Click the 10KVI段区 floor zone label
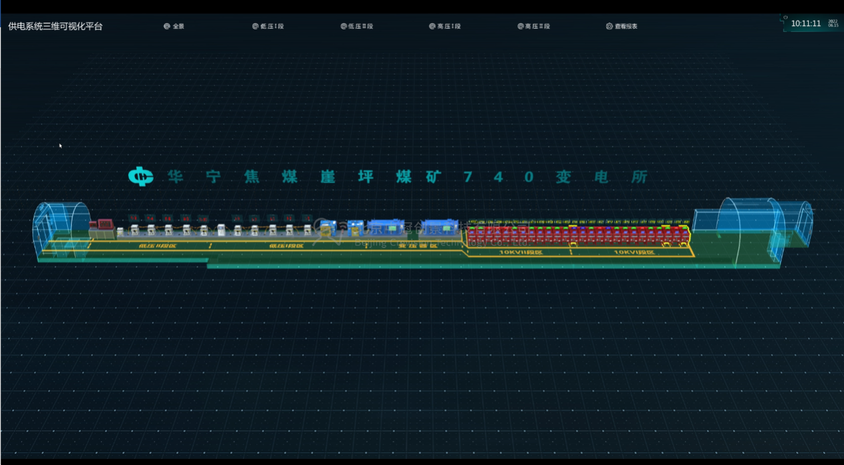Image resolution: width=844 pixels, height=465 pixels. pos(635,253)
